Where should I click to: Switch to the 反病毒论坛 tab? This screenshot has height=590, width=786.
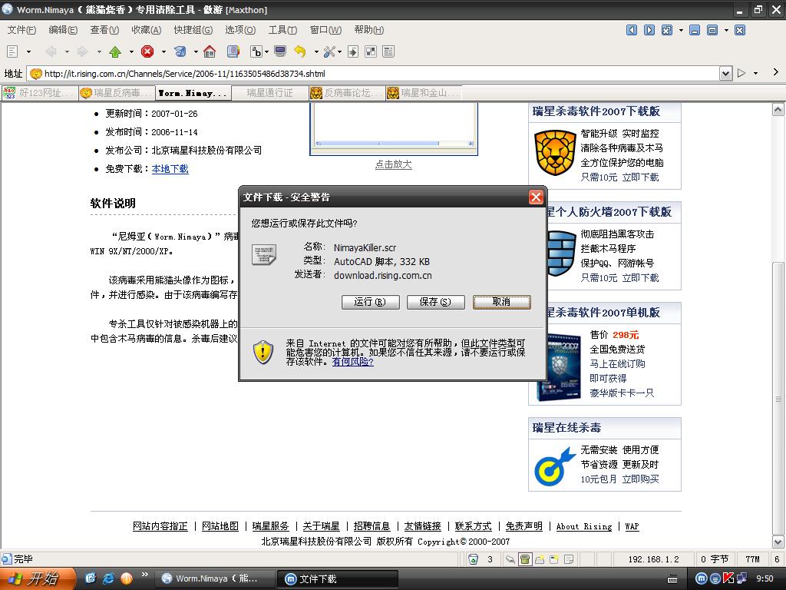[347, 93]
